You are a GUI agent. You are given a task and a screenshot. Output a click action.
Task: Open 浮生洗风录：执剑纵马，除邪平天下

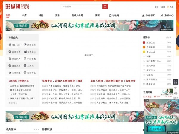pyautogui.click(x=113, y=90)
